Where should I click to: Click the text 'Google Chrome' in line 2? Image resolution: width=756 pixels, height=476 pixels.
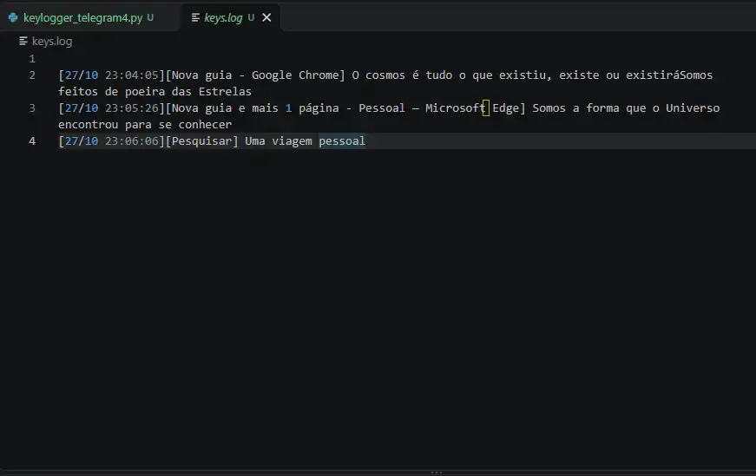[x=295, y=75]
